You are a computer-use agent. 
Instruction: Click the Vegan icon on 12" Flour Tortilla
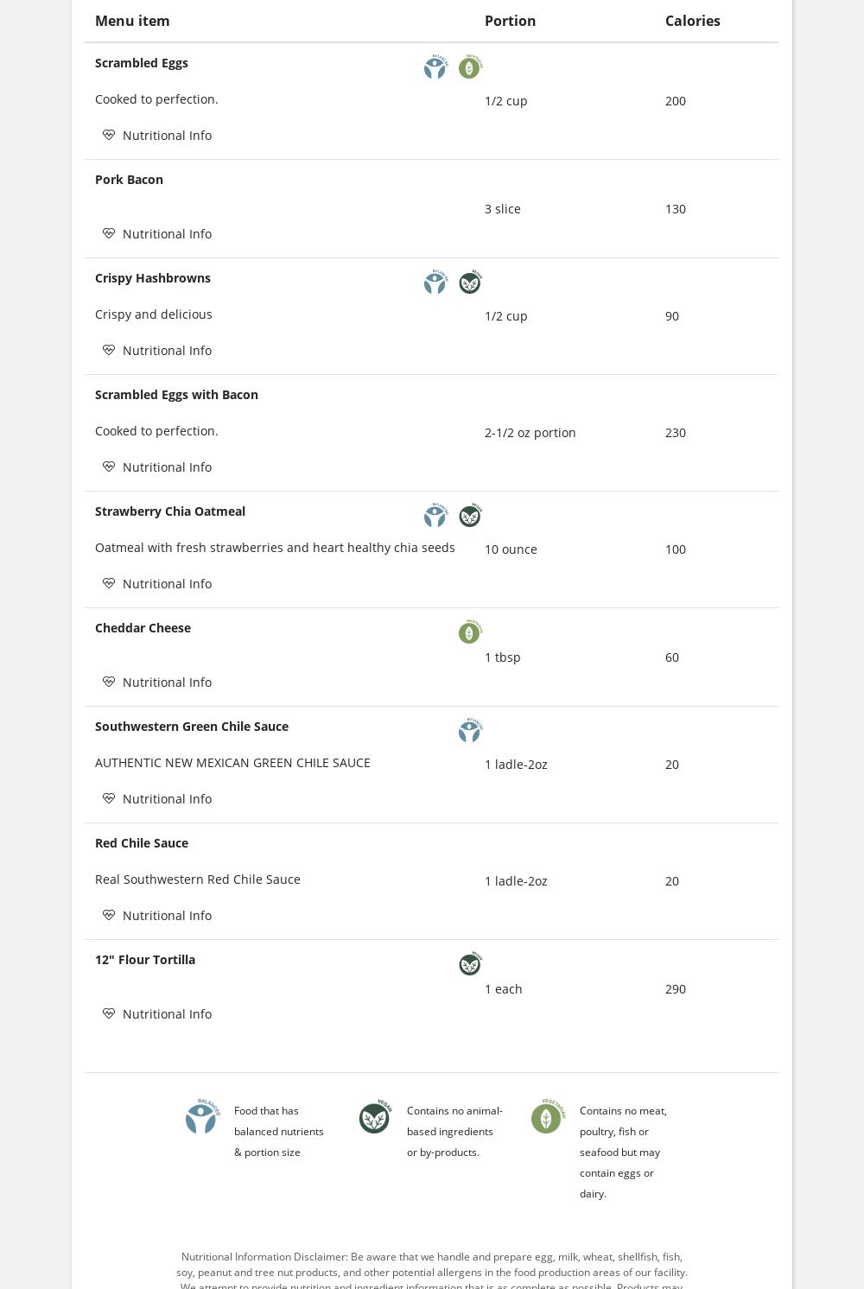(x=469, y=964)
